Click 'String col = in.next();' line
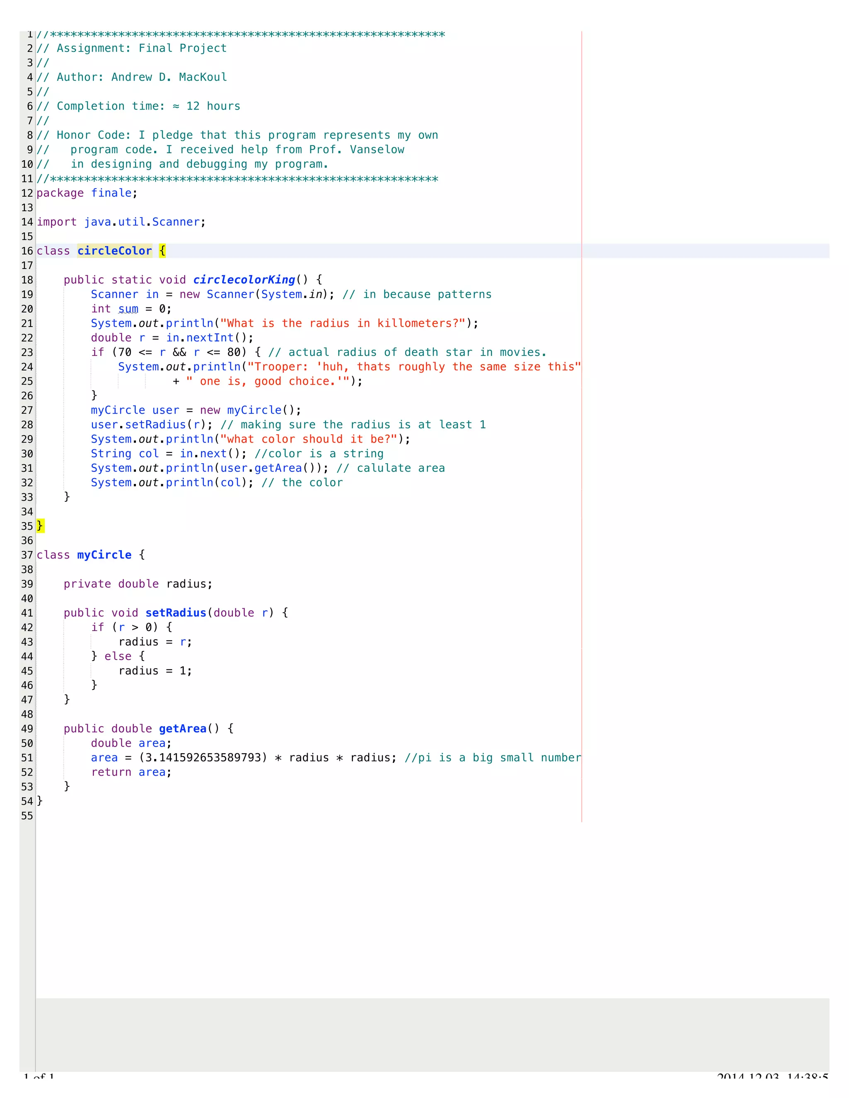 [168, 453]
